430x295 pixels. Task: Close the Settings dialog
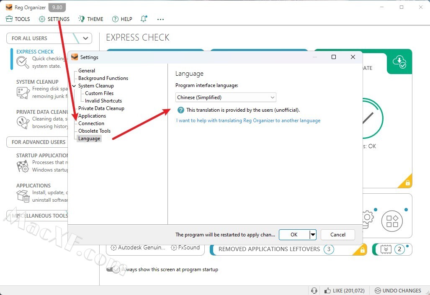point(353,57)
